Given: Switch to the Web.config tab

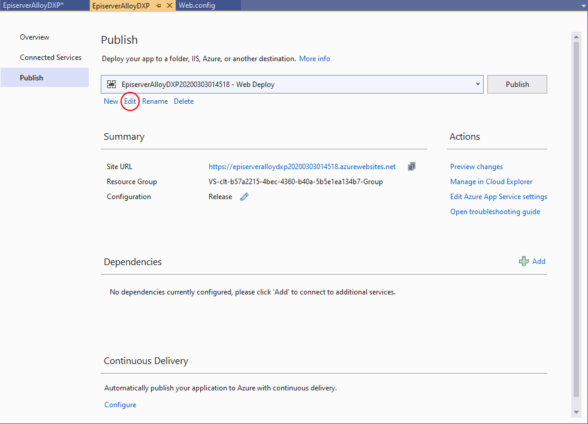Looking at the screenshot, I should tap(197, 5).
